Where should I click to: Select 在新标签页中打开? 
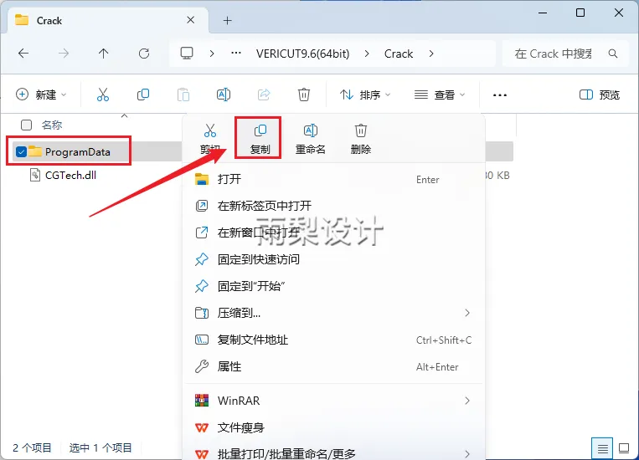[x=333, y=206]
